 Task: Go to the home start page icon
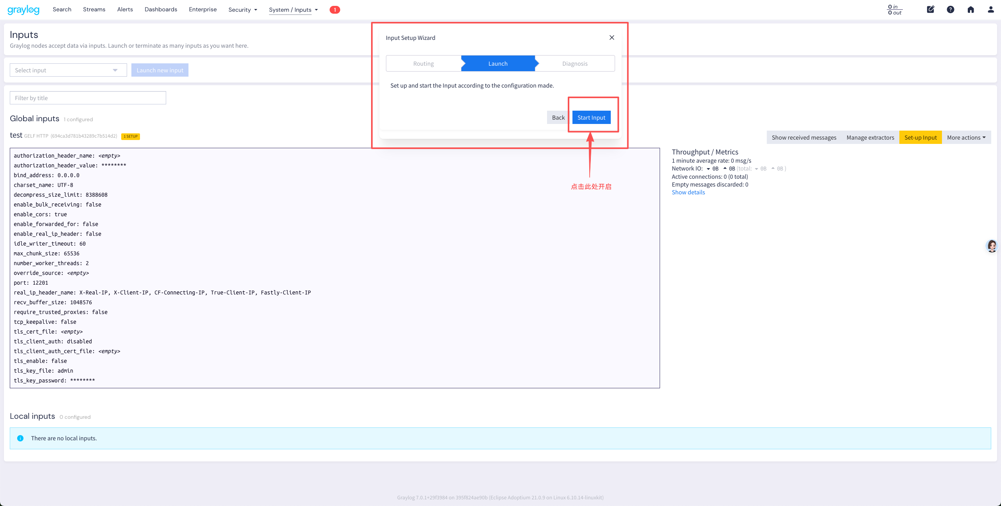(x=971, y=9)
